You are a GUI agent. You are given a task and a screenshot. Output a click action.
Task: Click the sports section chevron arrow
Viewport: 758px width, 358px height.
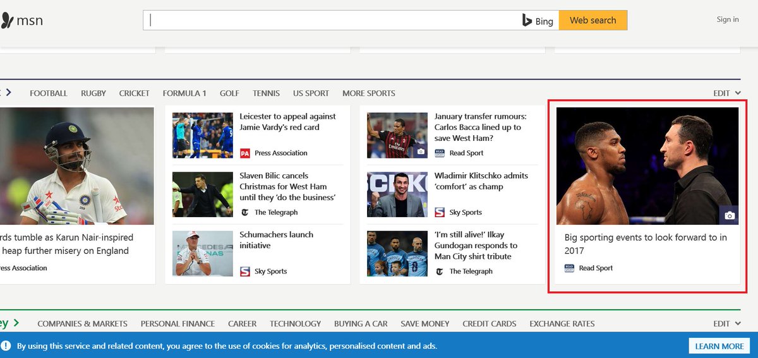pos(8,92)
